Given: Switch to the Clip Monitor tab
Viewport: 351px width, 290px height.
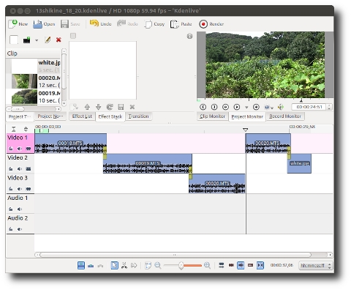Looking at the screenshot, I should point(212,116).
